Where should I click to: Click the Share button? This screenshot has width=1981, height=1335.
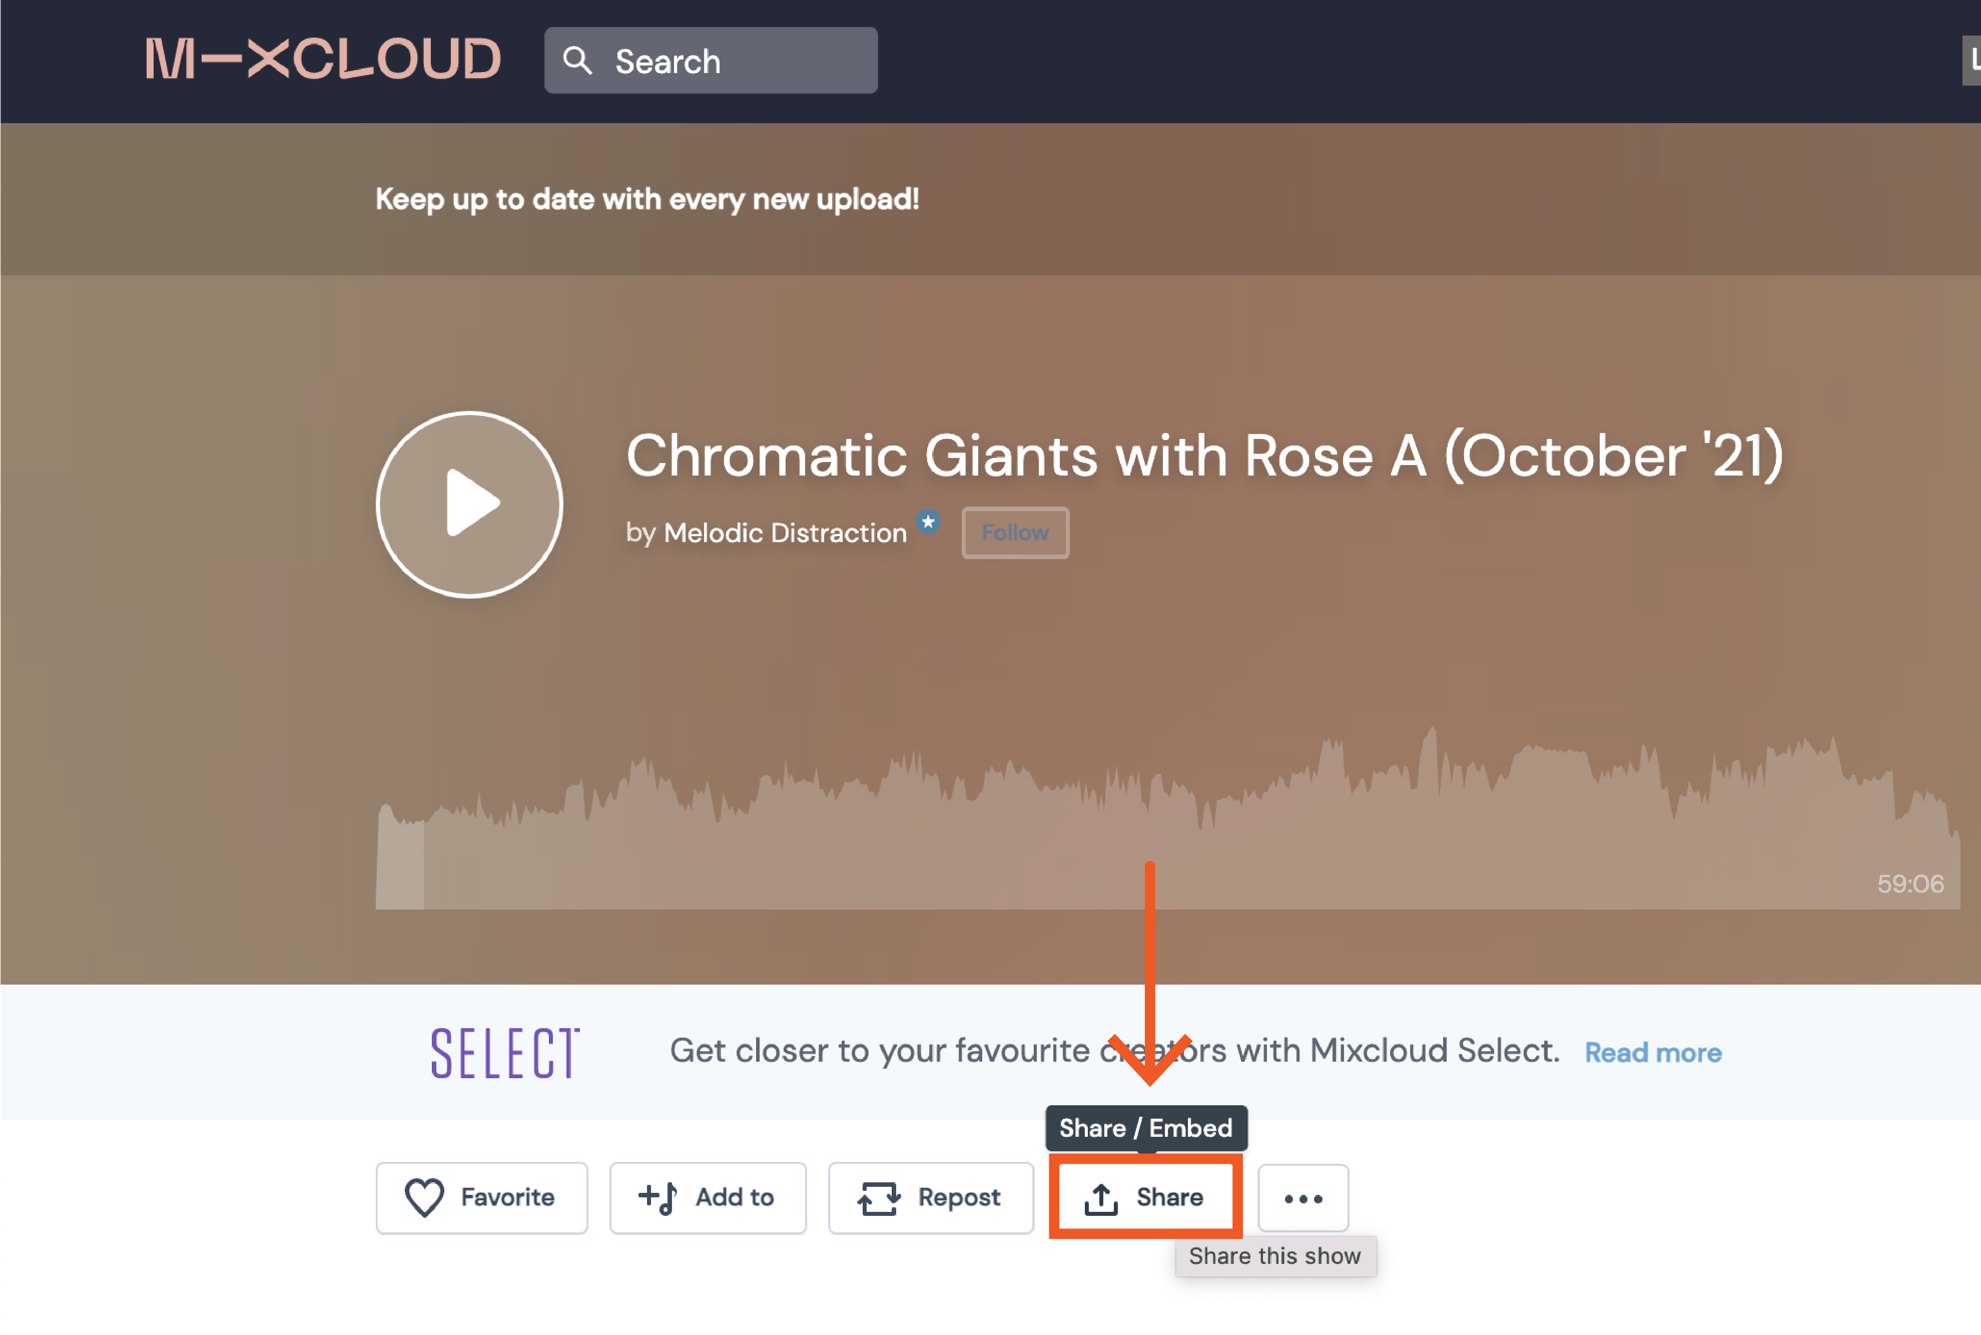(1145, 1197)
